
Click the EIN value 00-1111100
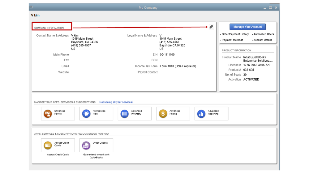click(x=167, y=55)
